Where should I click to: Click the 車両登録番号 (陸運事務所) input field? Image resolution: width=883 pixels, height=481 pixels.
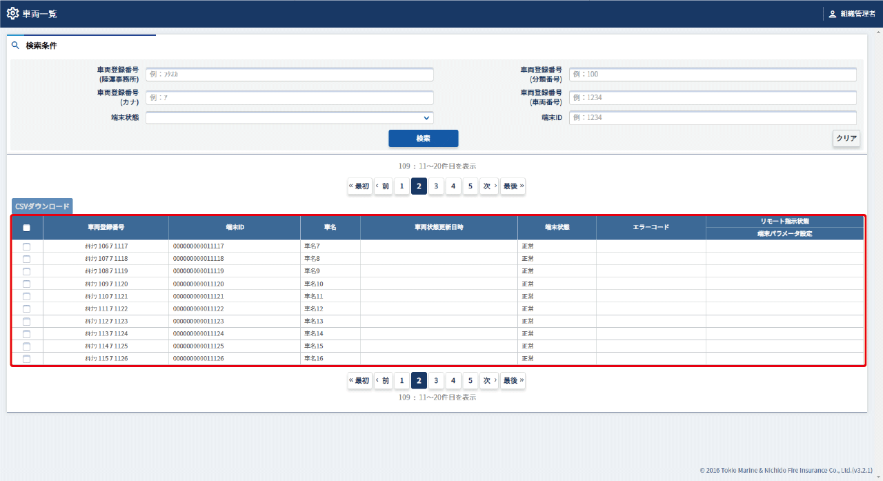click(289, 75)
